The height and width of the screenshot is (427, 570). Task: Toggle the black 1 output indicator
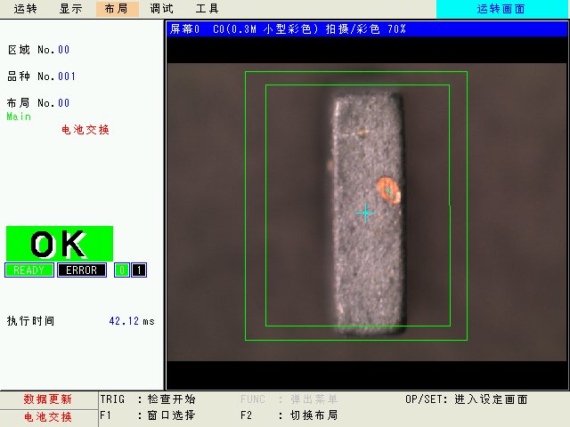(139, 270)
